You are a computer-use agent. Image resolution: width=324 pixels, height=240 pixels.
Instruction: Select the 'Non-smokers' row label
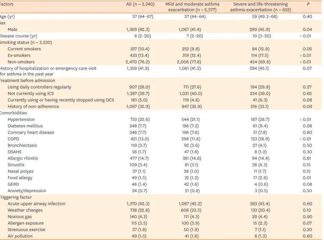21,62
